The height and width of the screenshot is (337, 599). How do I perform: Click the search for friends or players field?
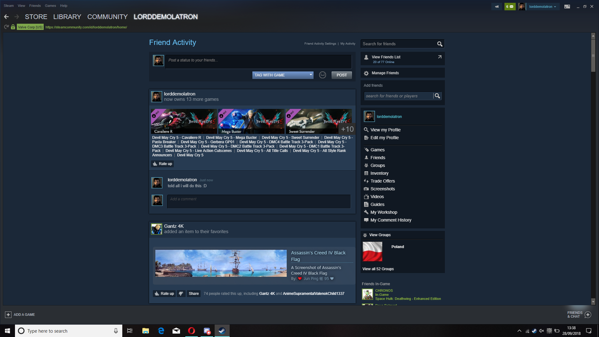pyautogui.click(x=399, y=96)
